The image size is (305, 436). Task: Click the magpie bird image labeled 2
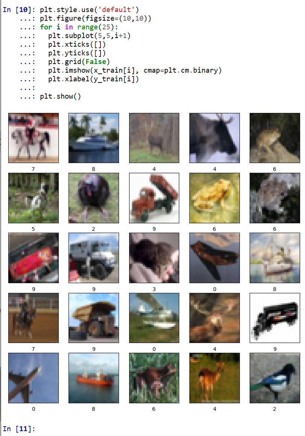(275, 378)
